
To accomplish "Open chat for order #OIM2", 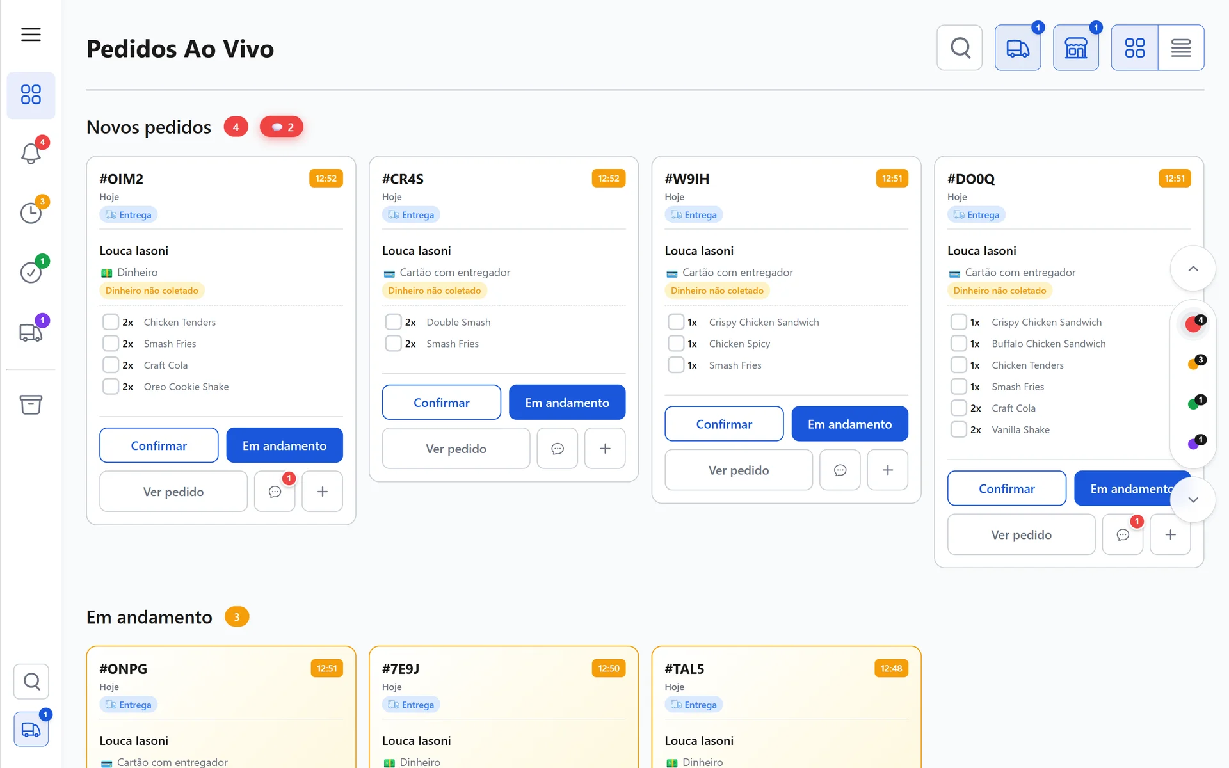I will (275, 492).
